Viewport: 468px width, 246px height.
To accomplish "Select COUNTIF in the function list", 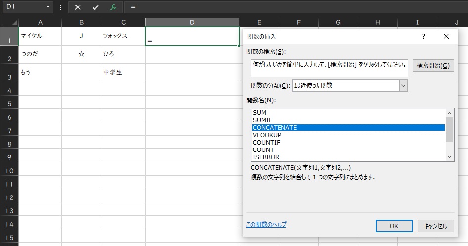I will pos(348,143).
